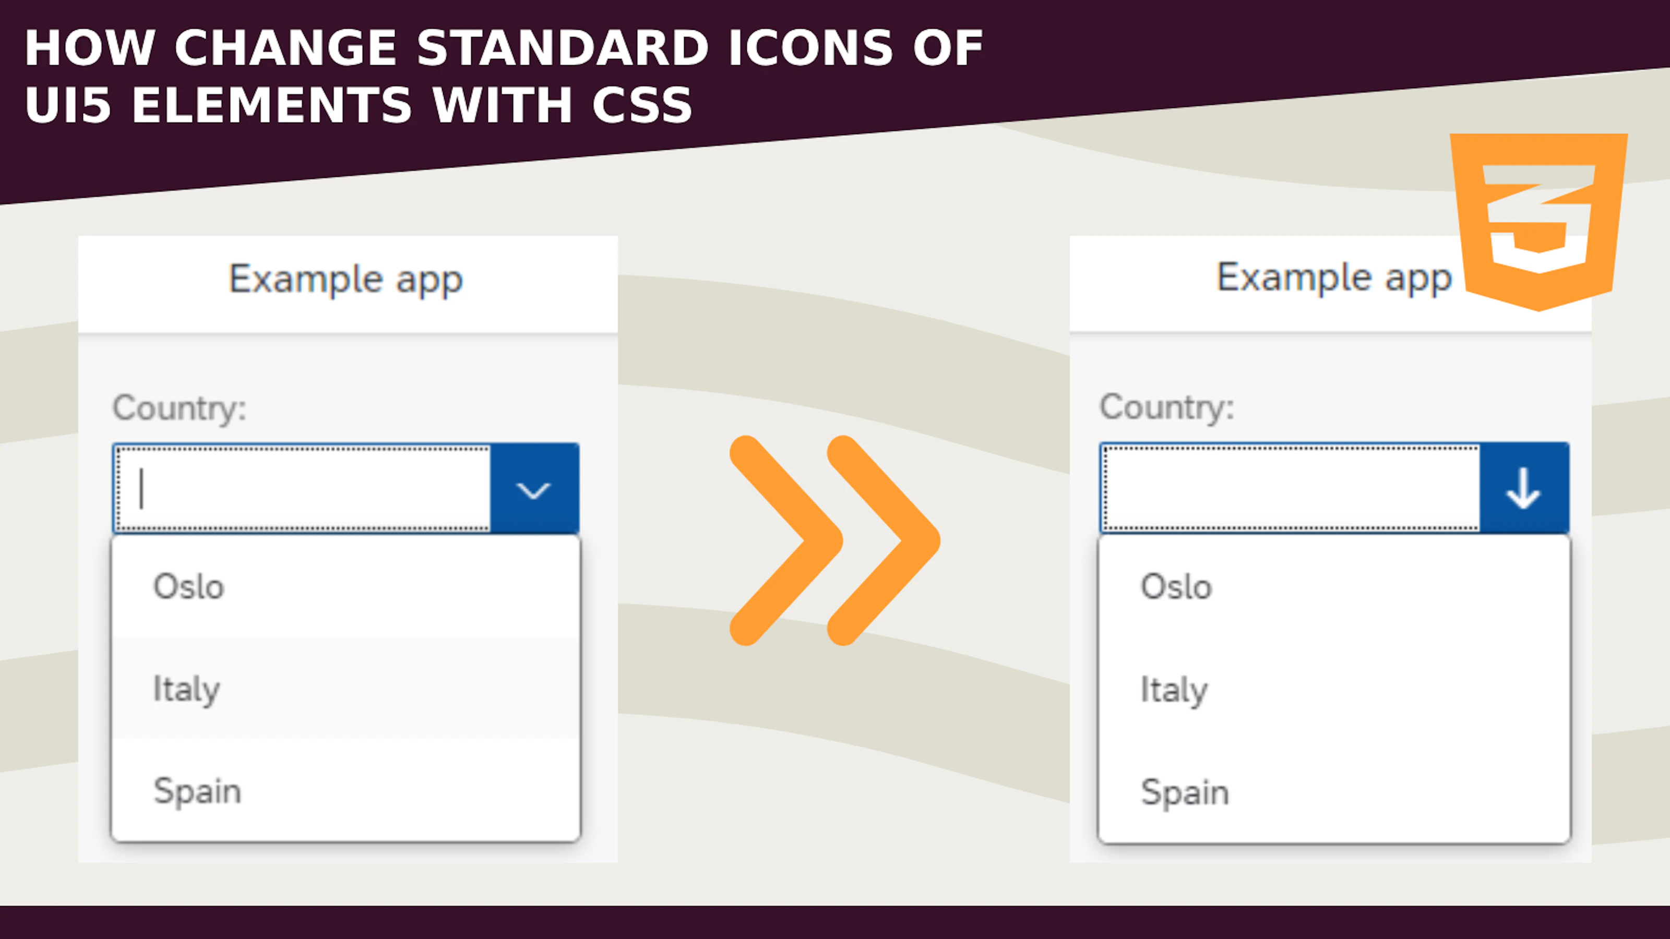Select Oslo in the left dropdown list
This screenshot has height=939, width=1670.
coord(189,587)
